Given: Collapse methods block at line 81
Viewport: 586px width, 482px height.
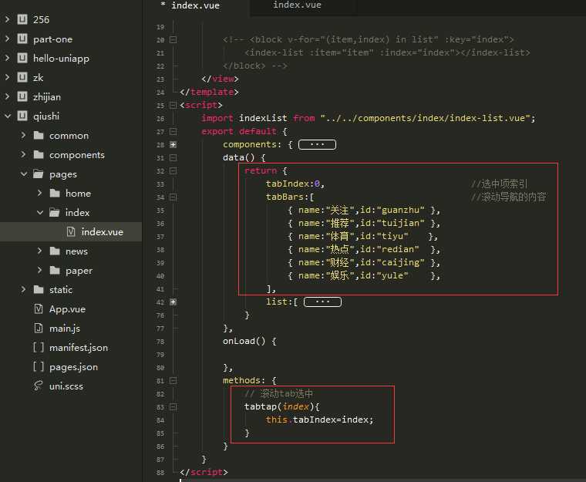Looking at the screenshot, I should pyautogui.click(x=173, y=381).
